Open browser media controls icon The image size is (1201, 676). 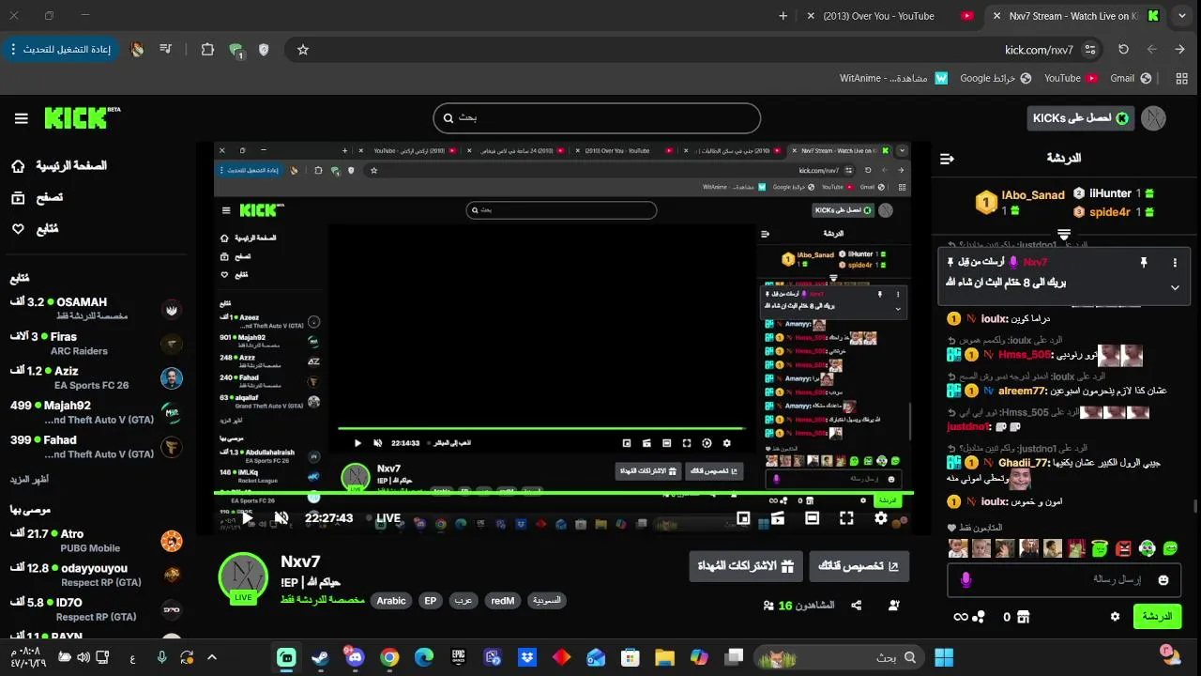click(x=165, y=50)
